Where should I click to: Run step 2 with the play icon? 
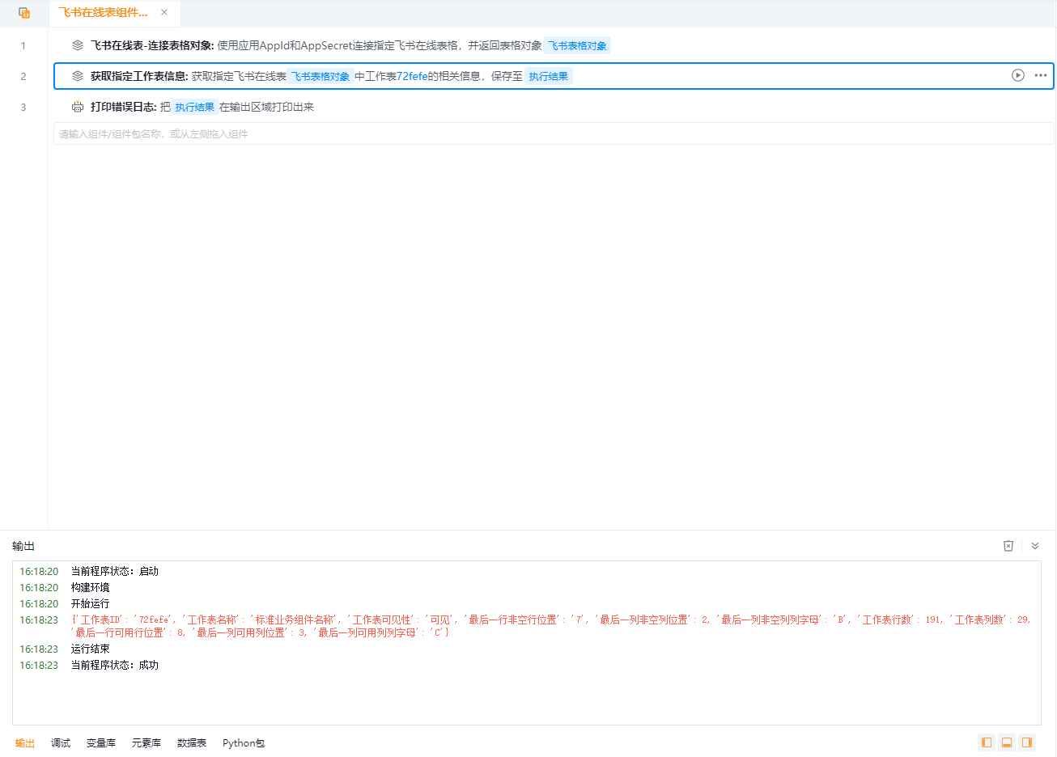(x=1017, y=75)
